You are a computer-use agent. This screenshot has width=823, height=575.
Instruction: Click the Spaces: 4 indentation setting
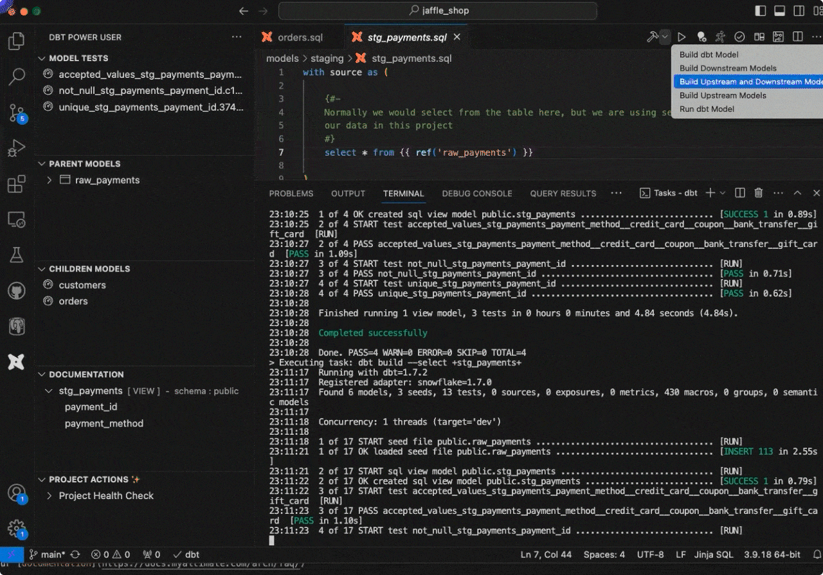[x=604, y=554]
